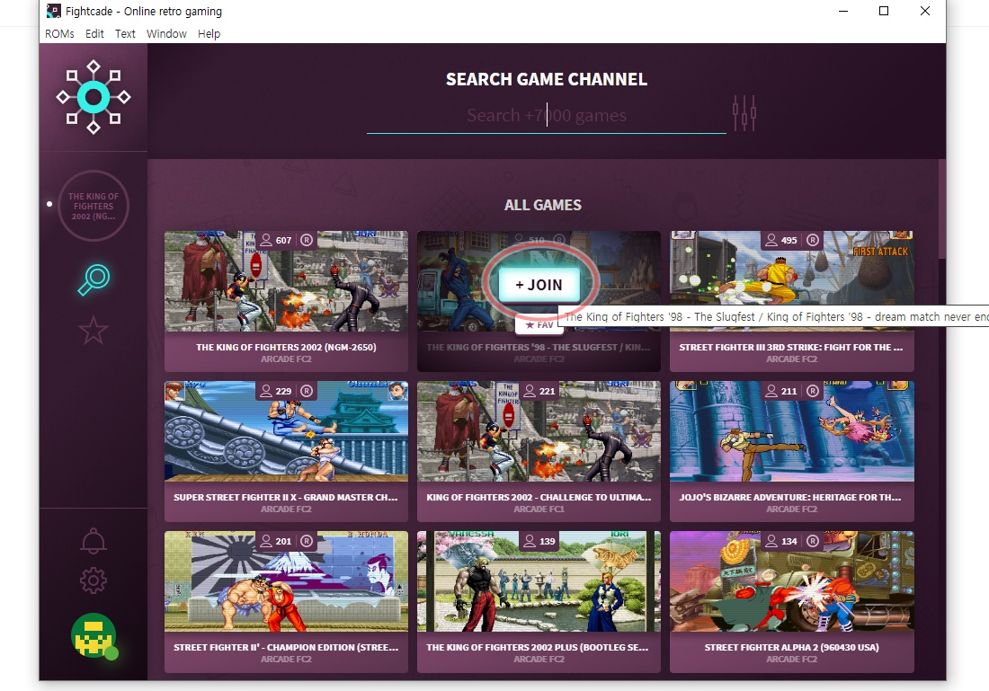Click the title JOJO'S BIZARRE ADVENTURE

click(790, 498)
